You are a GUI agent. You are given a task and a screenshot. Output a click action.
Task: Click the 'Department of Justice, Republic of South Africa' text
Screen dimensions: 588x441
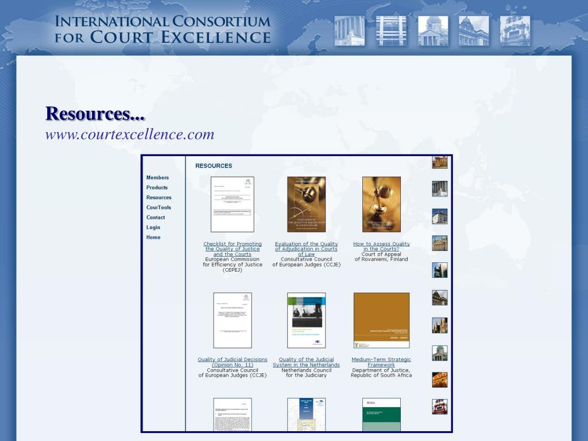point(381,373)
